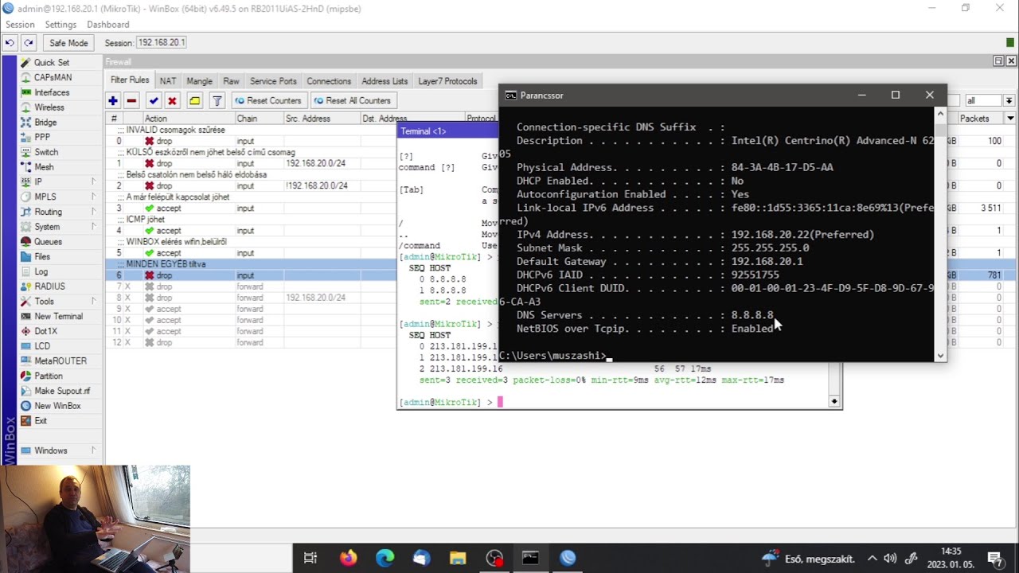Open MetaROUTER in the sidebar
1019x573 pixels.
[x=61, y=361]
